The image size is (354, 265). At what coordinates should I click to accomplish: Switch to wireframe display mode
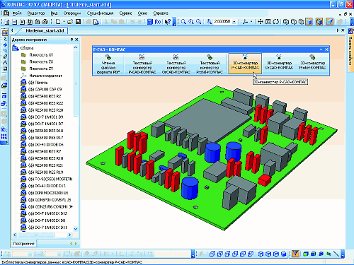point(286,22)
